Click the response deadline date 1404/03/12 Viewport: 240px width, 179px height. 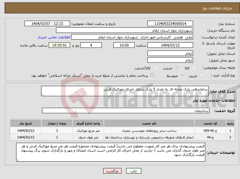tap(170, 45)
